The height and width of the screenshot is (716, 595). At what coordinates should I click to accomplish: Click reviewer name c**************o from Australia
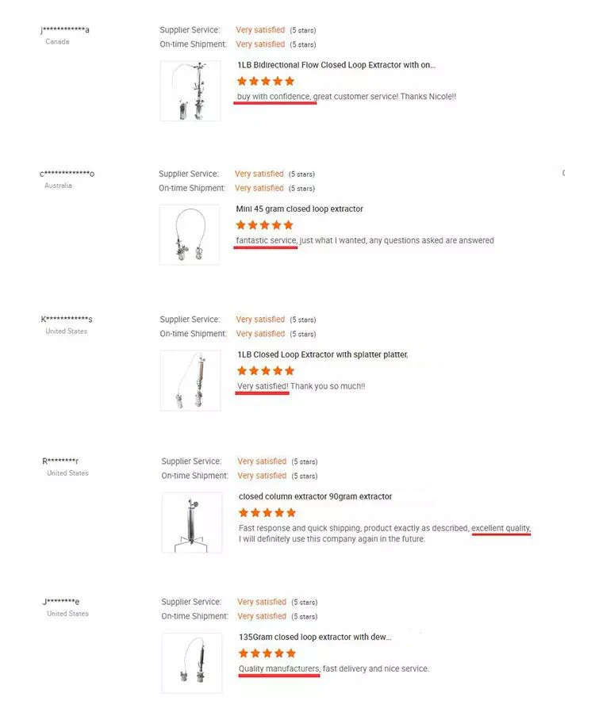(x=67, y=174)
